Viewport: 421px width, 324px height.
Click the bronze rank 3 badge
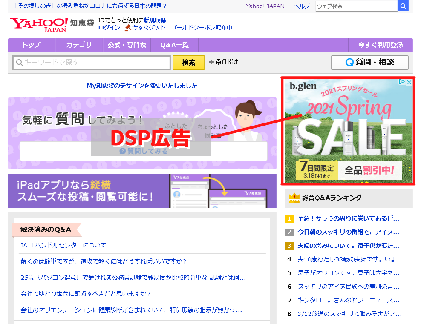289,246
